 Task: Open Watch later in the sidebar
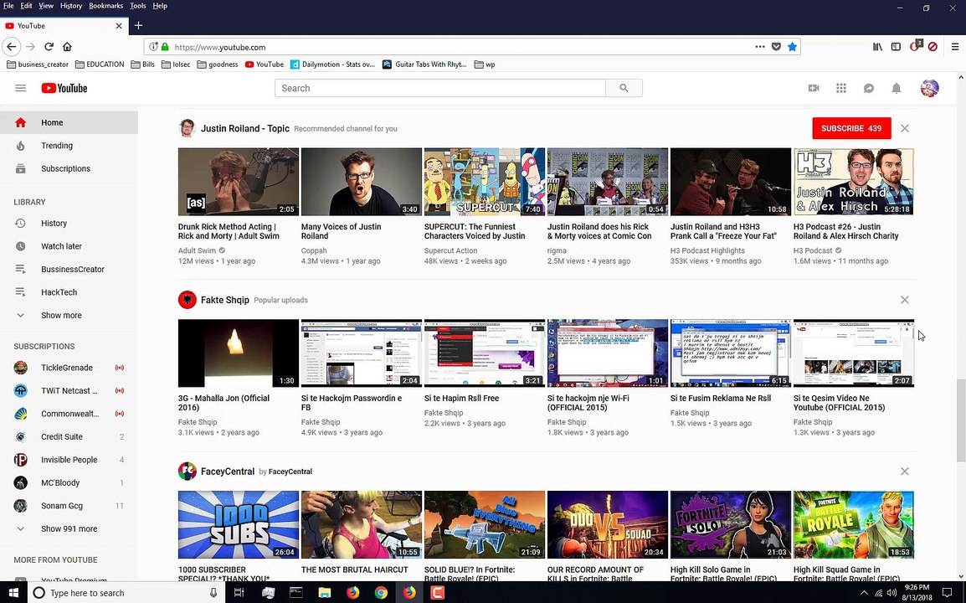[69, 246]
